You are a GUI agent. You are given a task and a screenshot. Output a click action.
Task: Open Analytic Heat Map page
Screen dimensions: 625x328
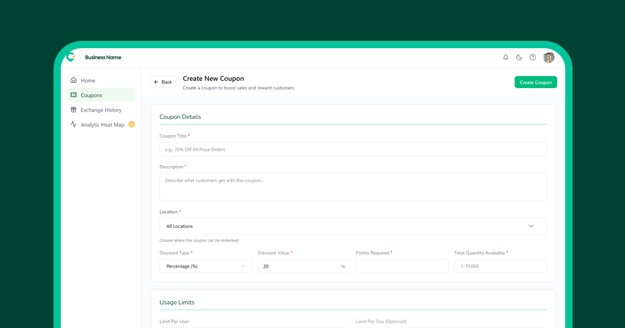(101, 124)
